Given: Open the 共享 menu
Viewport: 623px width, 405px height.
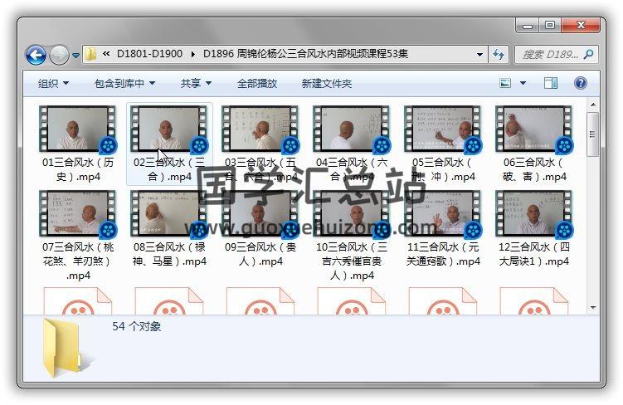Looking at the screenshot, I should [x=196, y=84].
